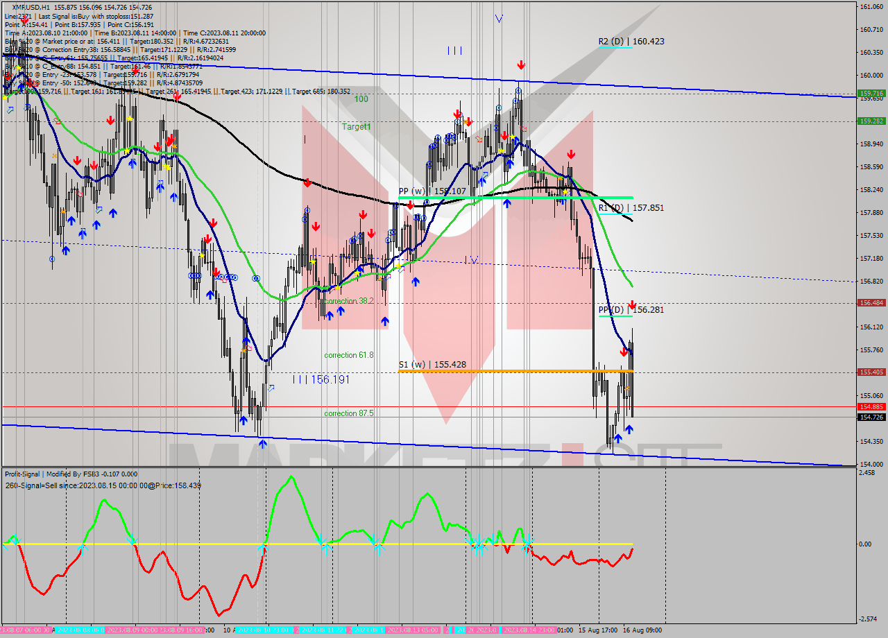This screenshot has height=638, width=888.
Task: Click the yellow star marker near the PP(w) crossover
Action: point(565,192)
